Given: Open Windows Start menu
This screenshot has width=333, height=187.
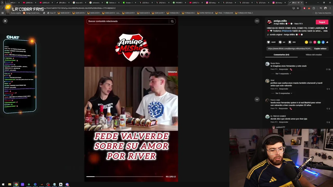Looking at the screenshot, I should click(3, 185).
